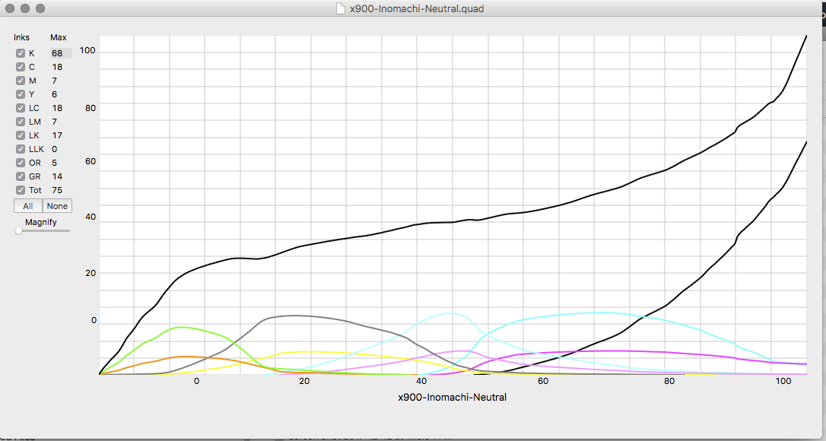
Task: Turn off the LK ink checkbox
Action: (x=21, y=135)
